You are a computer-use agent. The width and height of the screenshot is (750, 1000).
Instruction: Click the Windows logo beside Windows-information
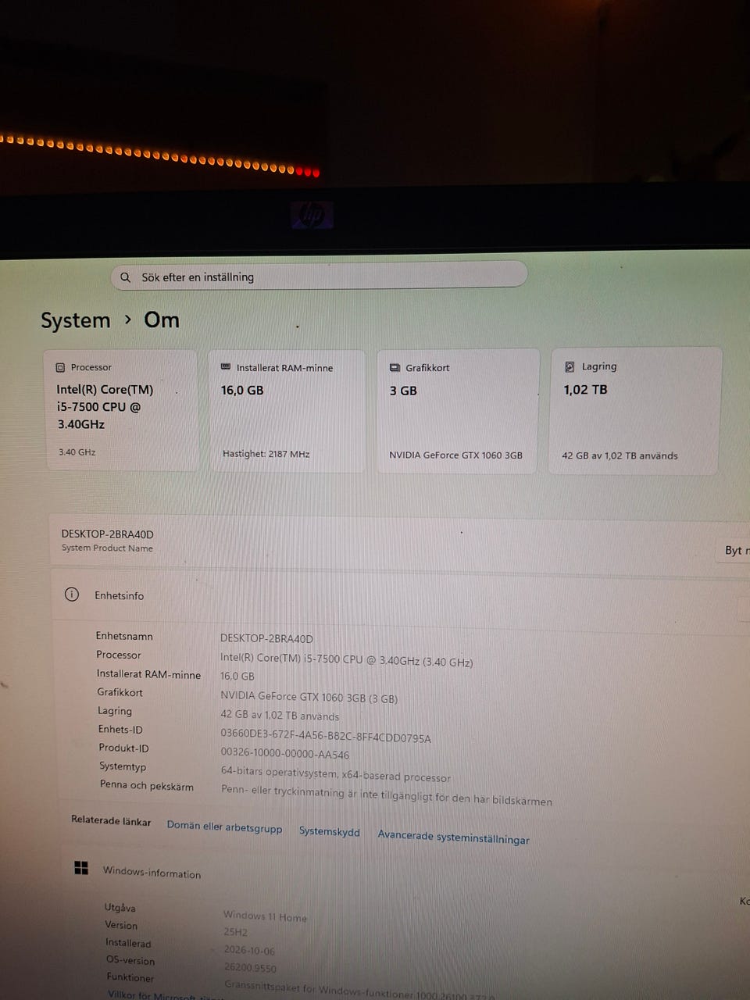(81, 868)
